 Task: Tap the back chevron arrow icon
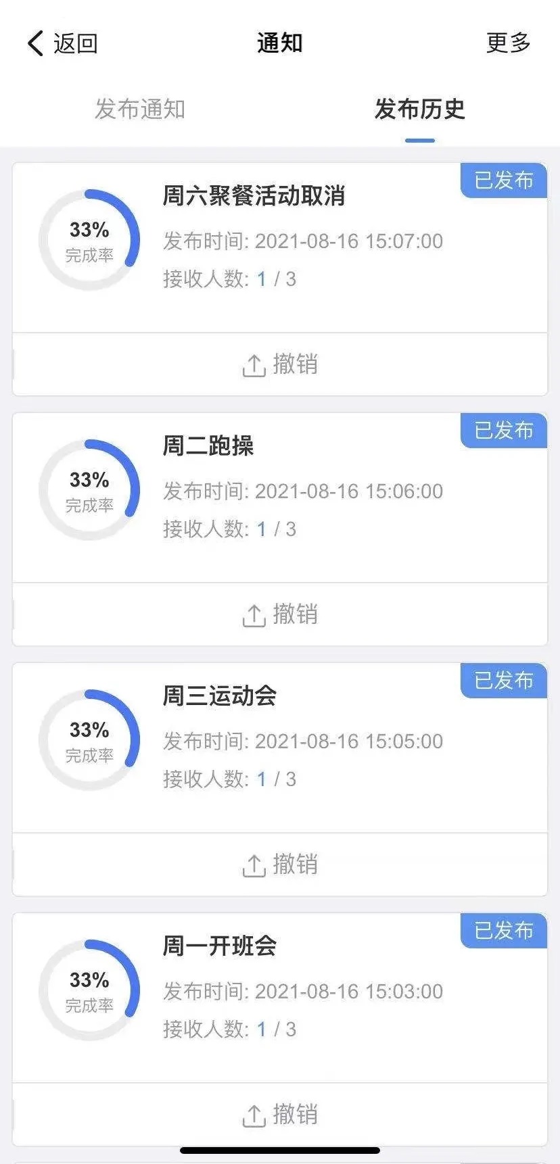point(35,43)
